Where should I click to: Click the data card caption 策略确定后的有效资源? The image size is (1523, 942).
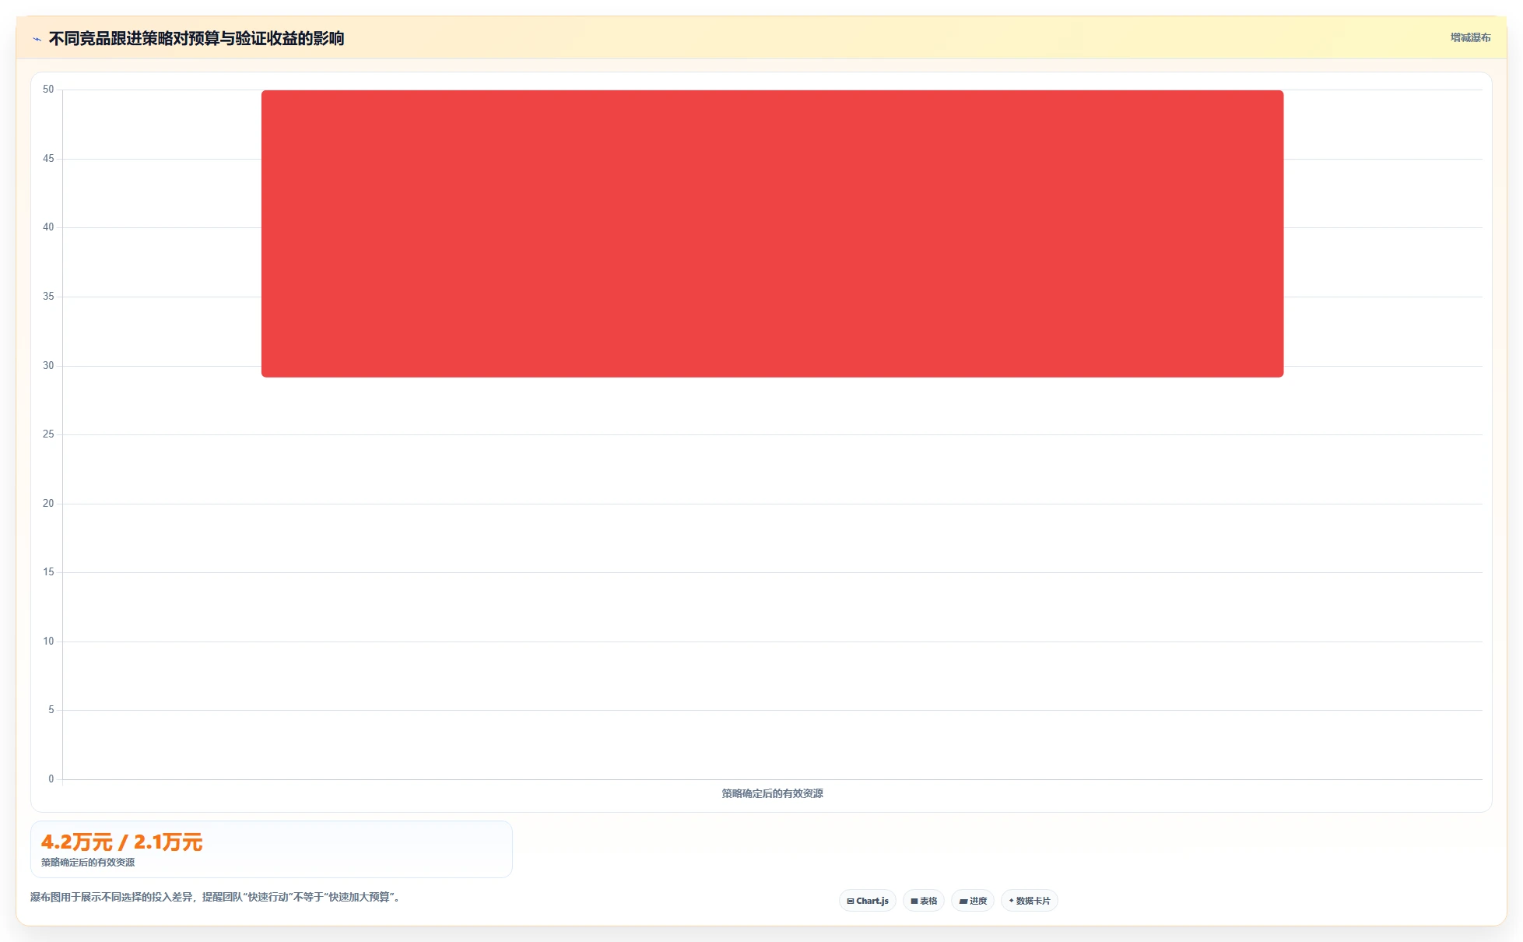88,863
